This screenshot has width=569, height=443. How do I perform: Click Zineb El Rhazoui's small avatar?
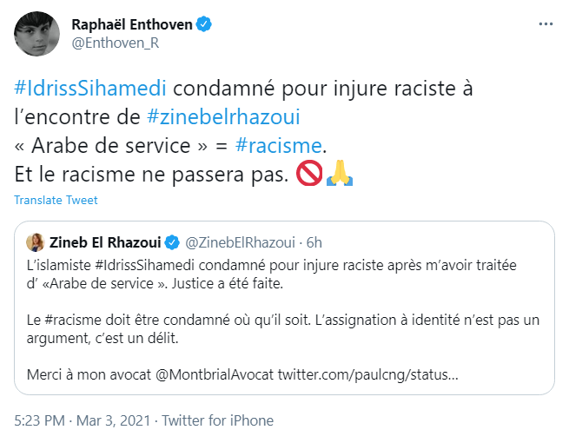[x=36, y=242]
